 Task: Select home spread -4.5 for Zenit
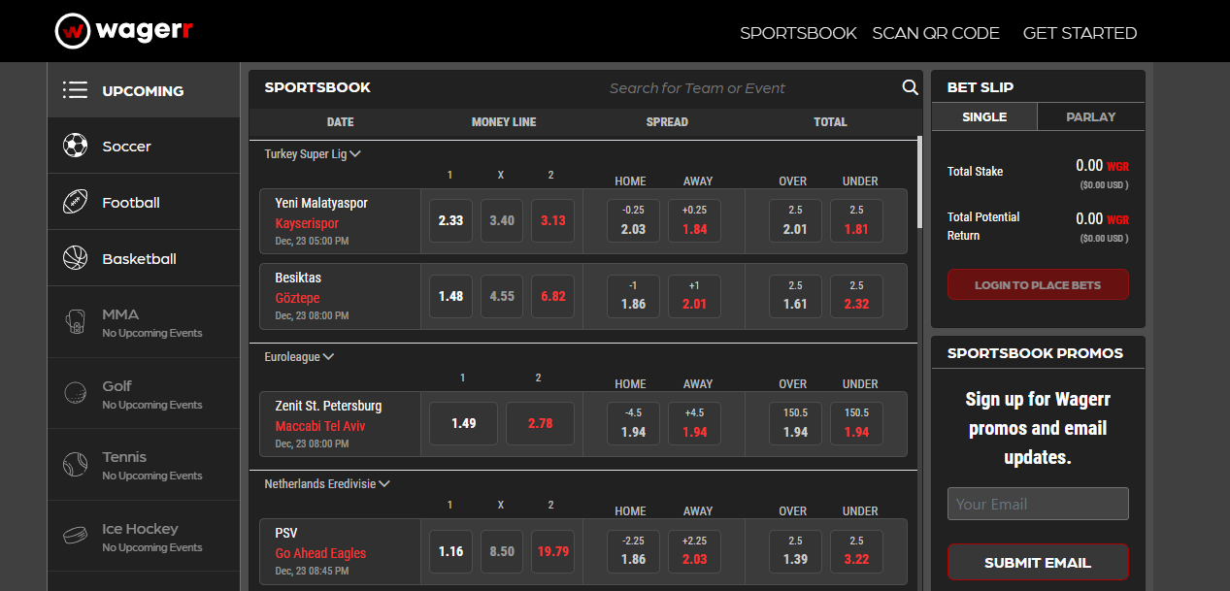[x=633, y=424]
